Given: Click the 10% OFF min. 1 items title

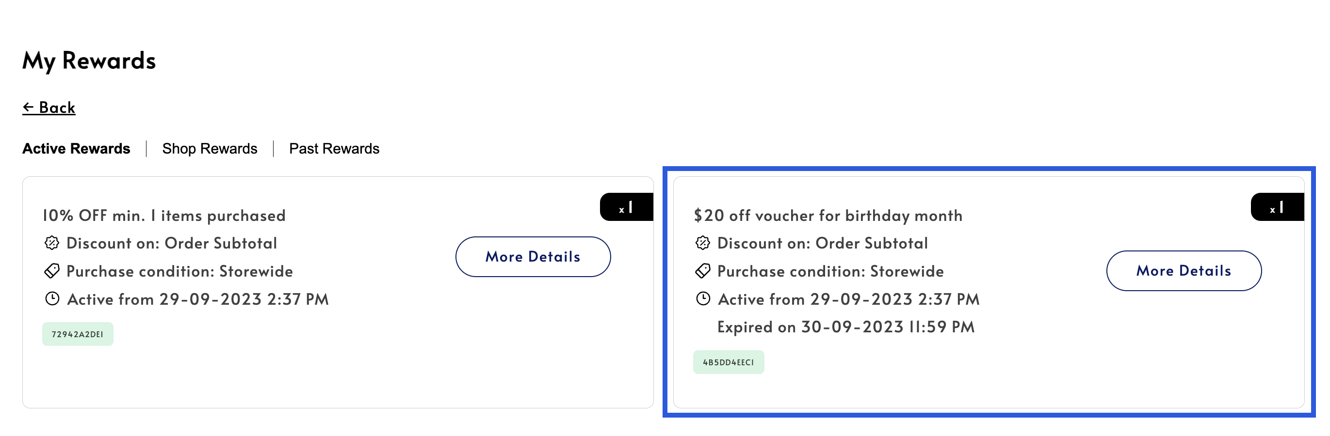Looking at the screenshot, I should click(x=163, y=216).
